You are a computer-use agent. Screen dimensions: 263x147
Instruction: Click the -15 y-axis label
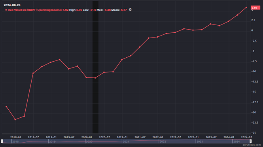[x=254, y=92]
